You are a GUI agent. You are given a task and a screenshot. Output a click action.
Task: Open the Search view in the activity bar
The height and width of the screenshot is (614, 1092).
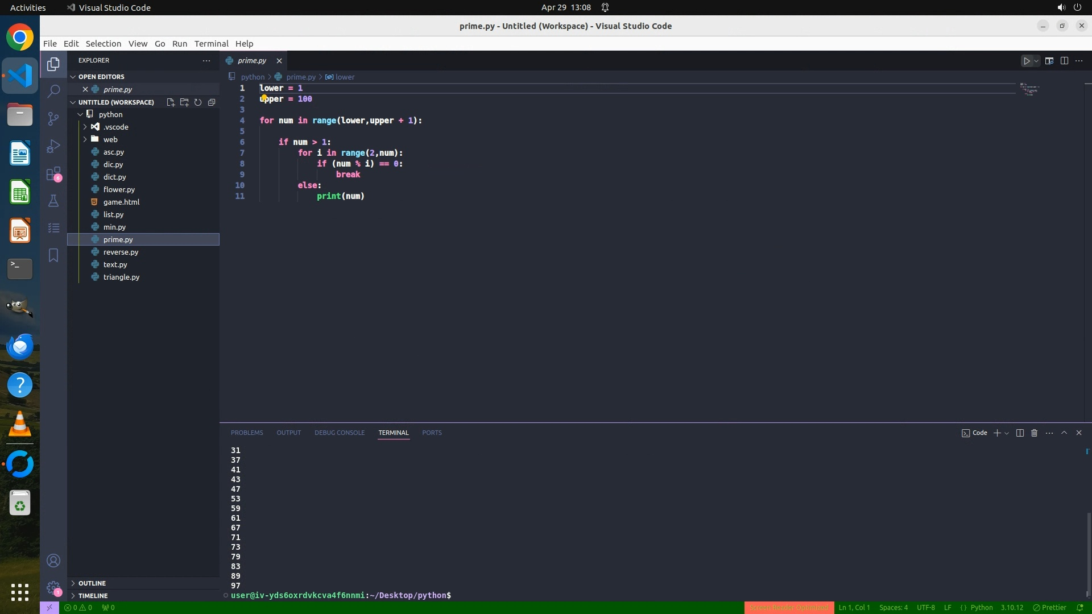point(53,91)
